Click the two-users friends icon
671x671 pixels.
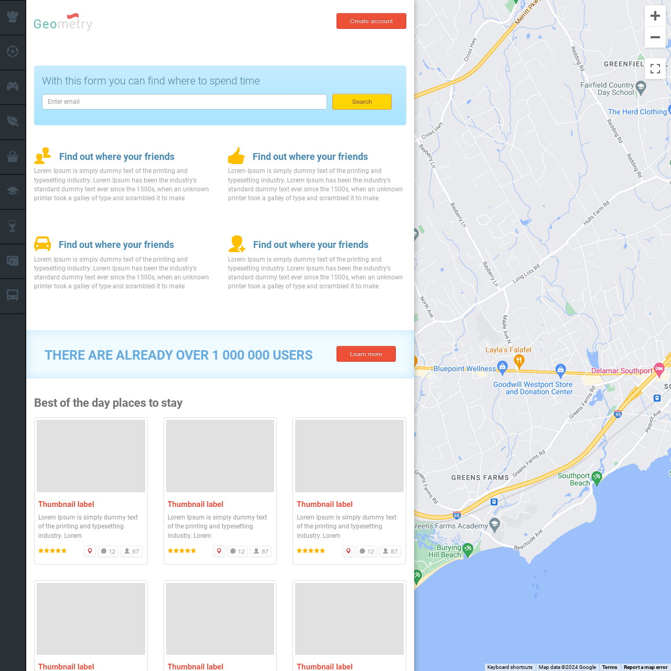[x=42, y=156]
